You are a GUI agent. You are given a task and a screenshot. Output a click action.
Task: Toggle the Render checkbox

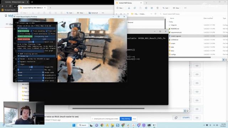coord(19,59)
